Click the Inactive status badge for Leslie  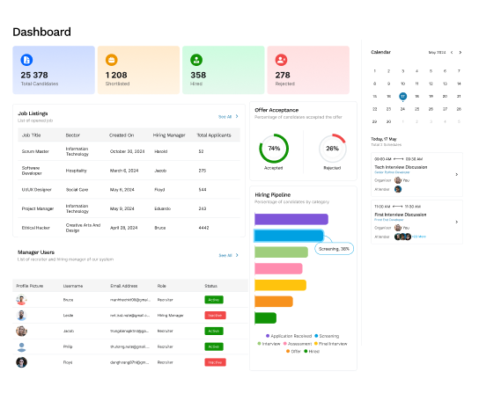(x=215, y=315)
